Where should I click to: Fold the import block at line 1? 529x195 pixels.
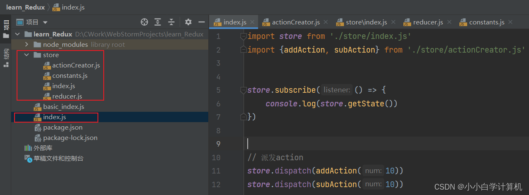coord(244,36)
